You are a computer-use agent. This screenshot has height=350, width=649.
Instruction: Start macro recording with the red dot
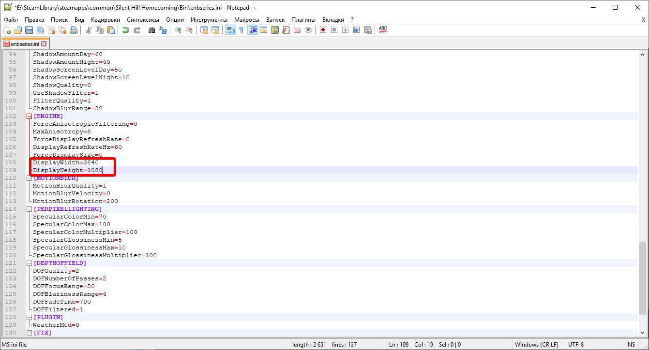tap(323, 30)
